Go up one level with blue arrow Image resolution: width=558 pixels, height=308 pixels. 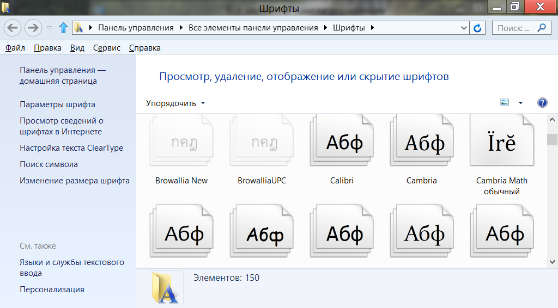63,28
